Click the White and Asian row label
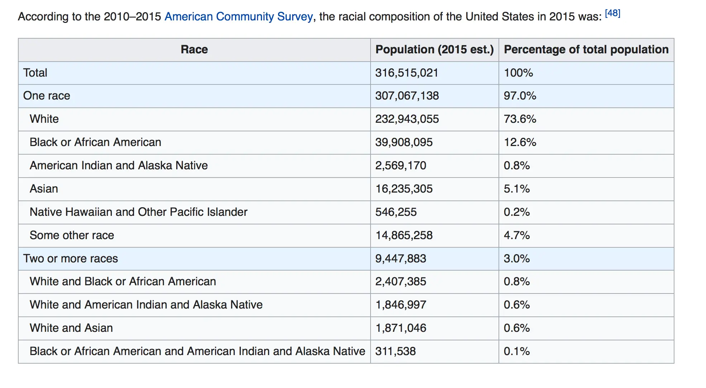706x388 pixels. tap(71, 328)
